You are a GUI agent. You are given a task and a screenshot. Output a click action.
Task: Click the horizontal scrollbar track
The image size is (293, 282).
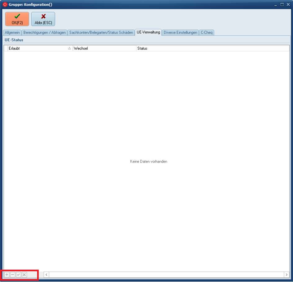tap(166, 275)
